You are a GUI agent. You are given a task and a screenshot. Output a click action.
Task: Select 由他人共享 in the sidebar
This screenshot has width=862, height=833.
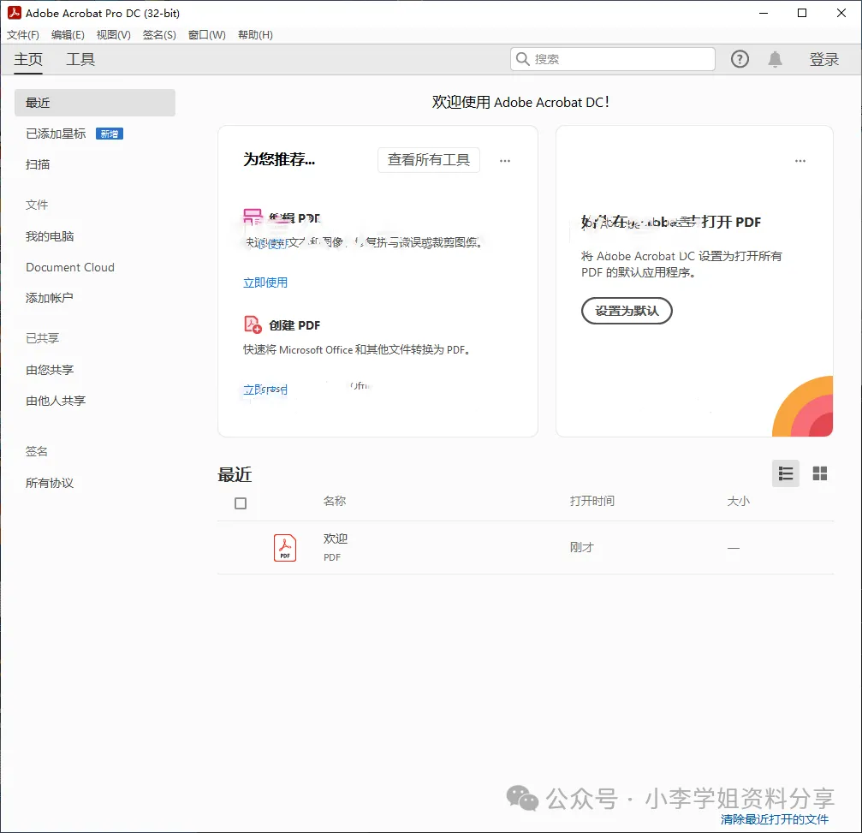point(56,401)
